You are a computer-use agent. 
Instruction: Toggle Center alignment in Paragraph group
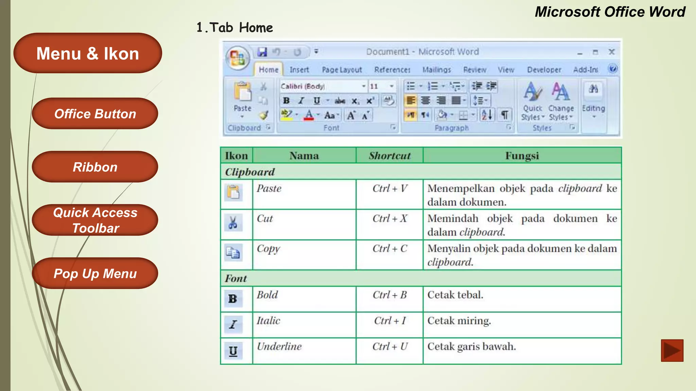pos(425,100)
